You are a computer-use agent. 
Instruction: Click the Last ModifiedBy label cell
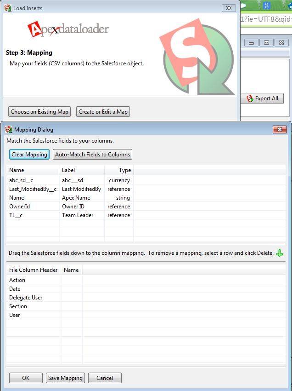pos(82,189)
